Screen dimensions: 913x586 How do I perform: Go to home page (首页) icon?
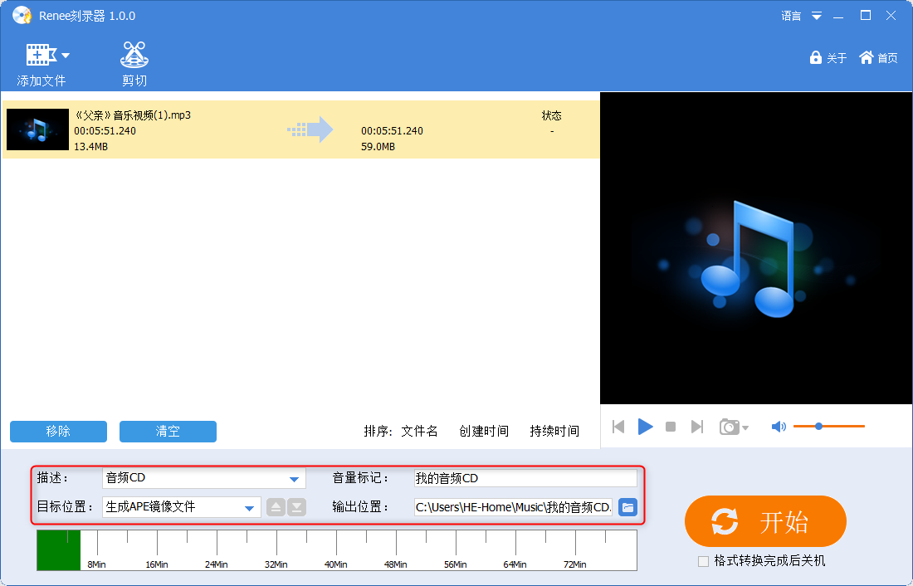[x=867, y=57]
